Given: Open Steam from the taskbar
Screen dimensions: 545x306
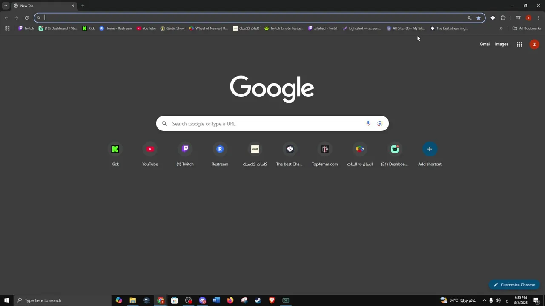Looking at the screenshot, I should pyautogui.click(x=258, y=300).
